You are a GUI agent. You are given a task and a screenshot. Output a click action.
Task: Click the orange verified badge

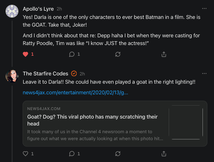tap(74, 74)
